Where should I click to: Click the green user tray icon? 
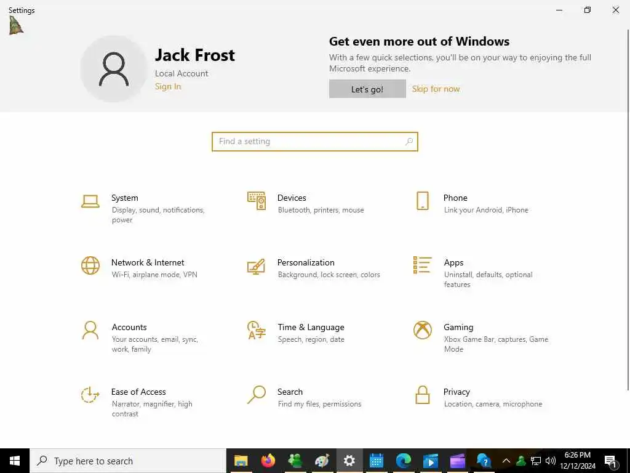[x=520, y=461]
